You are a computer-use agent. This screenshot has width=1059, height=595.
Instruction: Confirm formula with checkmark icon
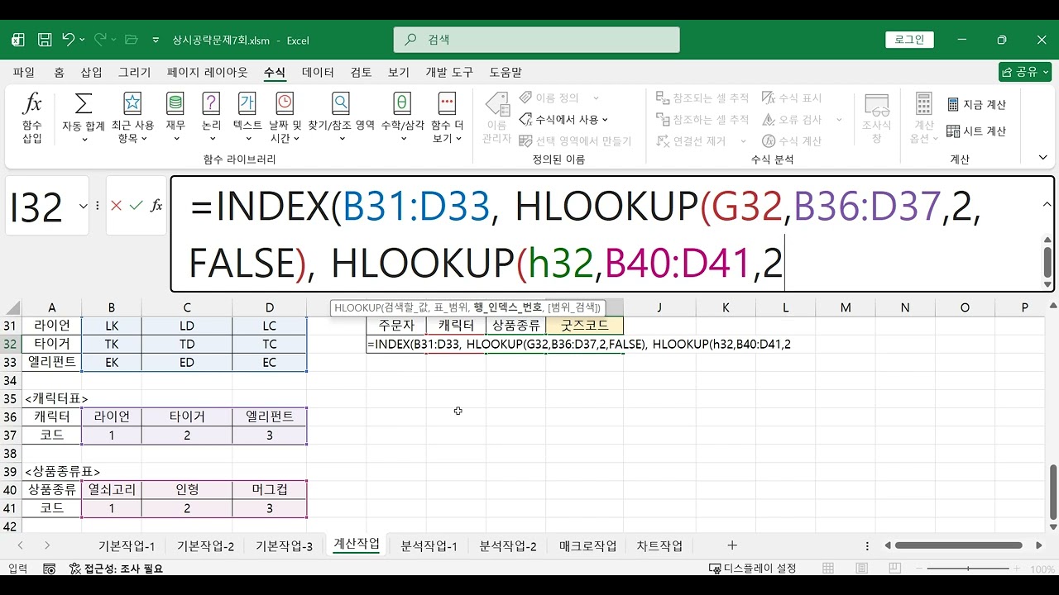click(136, 206)
